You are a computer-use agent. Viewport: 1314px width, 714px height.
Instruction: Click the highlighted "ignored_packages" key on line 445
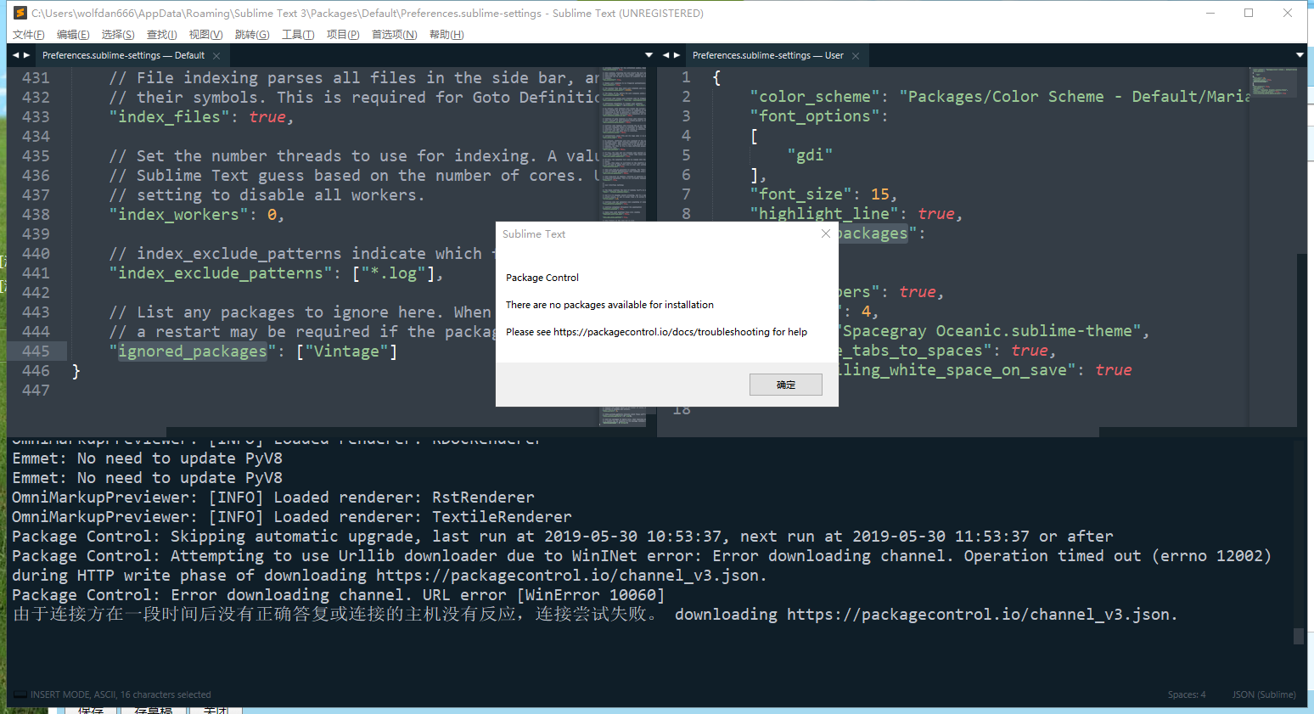tap(192, 351)
